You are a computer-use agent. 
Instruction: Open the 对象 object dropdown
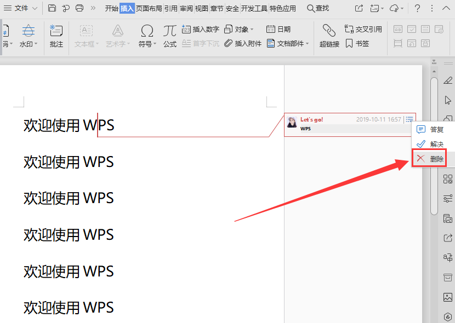click(x=239, y=29)
